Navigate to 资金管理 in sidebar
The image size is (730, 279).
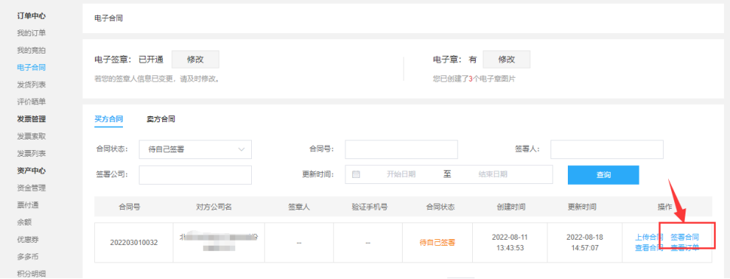[x=31, y=189]
